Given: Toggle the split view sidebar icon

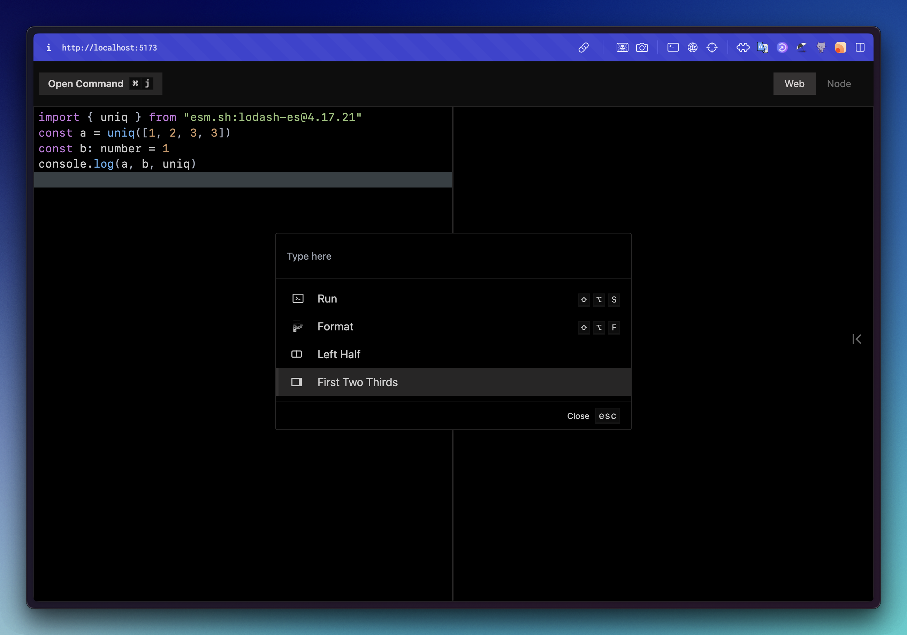Looking at the screenshot, I should point(860,47).
